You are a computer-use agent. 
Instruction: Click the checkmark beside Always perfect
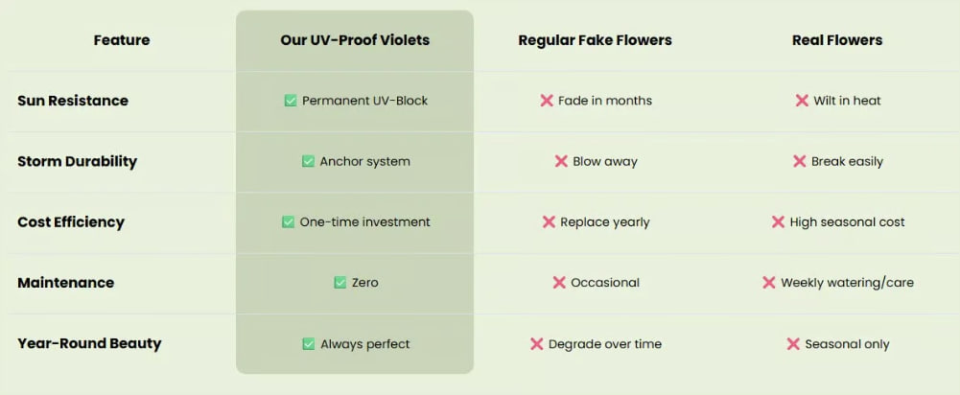309,343
